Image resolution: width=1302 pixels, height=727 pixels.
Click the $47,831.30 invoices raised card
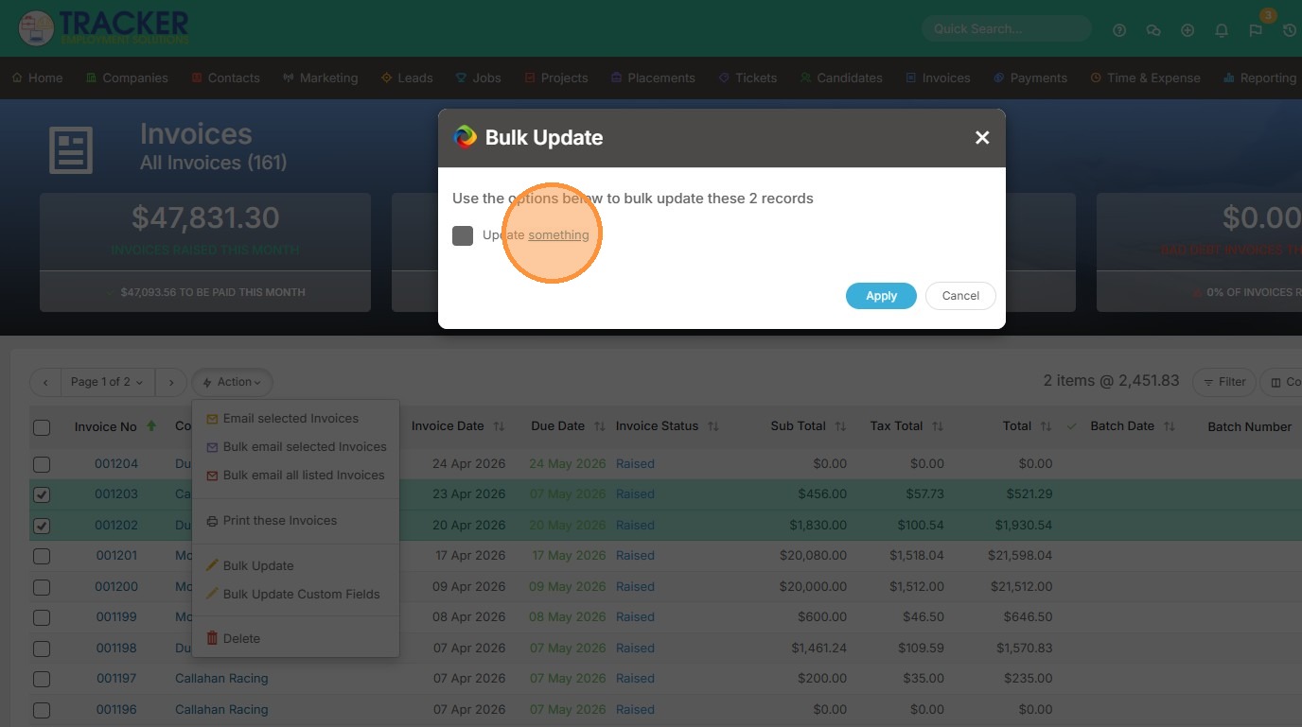(x=205, y=252)
